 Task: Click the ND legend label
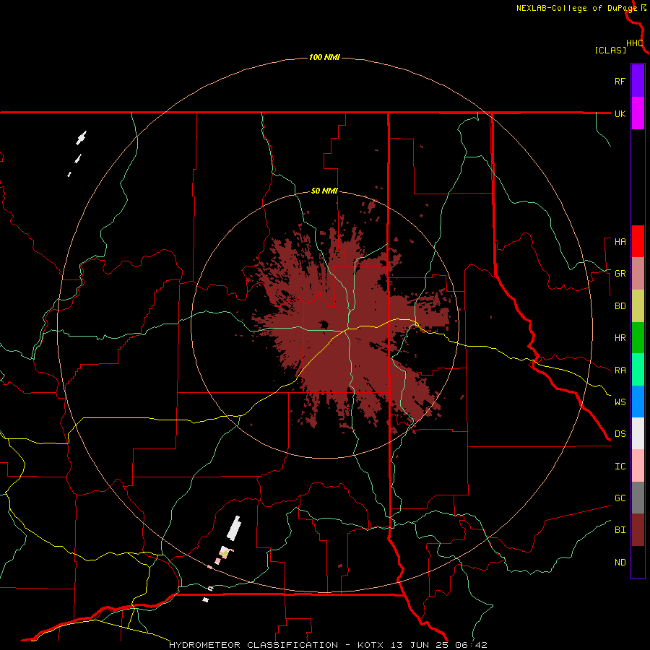coord(620,563)
